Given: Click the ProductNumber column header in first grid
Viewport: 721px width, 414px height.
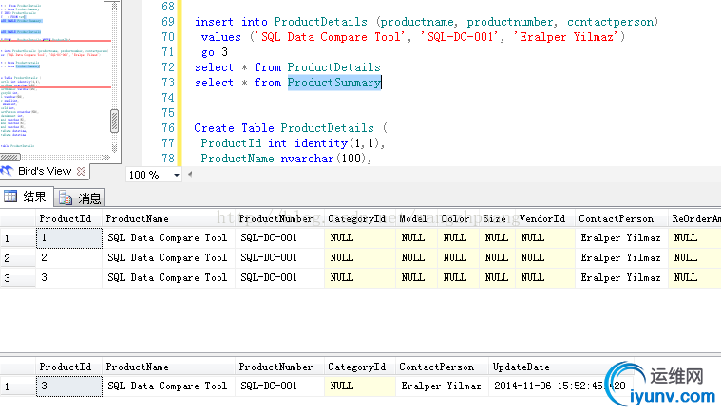Looking at the screenshot, I should [279, 218].
